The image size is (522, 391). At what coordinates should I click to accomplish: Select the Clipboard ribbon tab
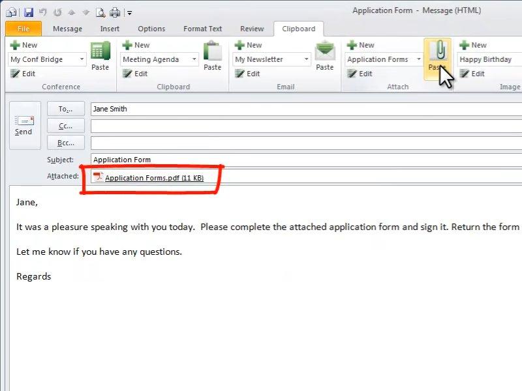tap(299, 29)
